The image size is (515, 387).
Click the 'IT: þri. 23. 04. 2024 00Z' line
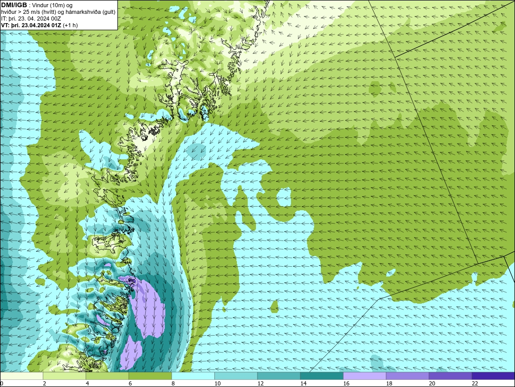tap(31, 19)
